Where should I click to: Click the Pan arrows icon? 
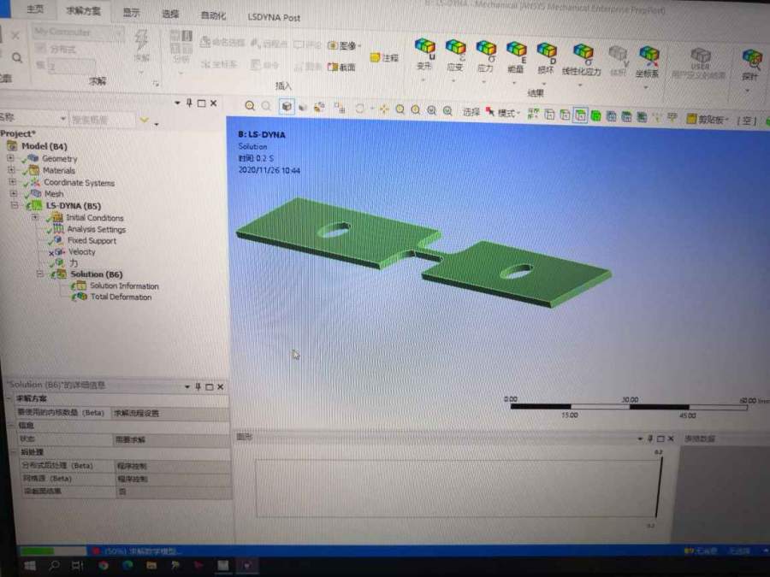pyautogui.click(x=383, y=109)
